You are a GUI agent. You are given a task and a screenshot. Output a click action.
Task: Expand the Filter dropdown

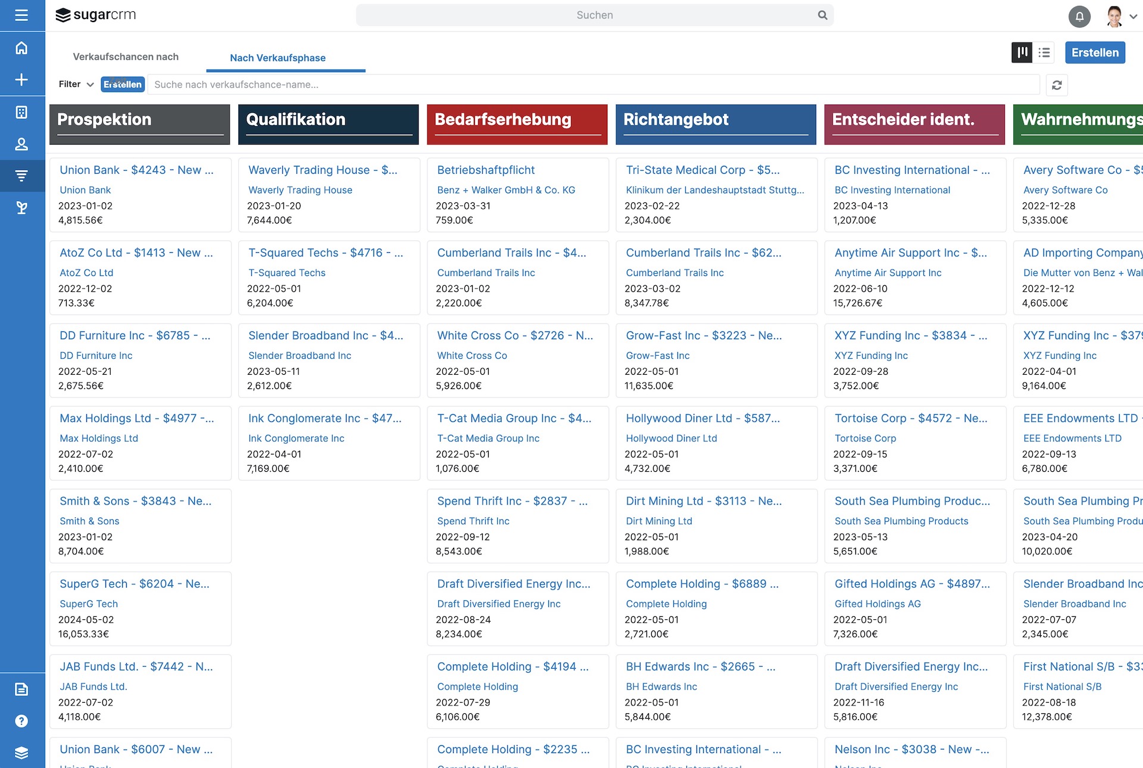click(x=76, y=84)
